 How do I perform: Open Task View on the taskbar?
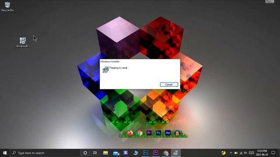click(95, 153)
